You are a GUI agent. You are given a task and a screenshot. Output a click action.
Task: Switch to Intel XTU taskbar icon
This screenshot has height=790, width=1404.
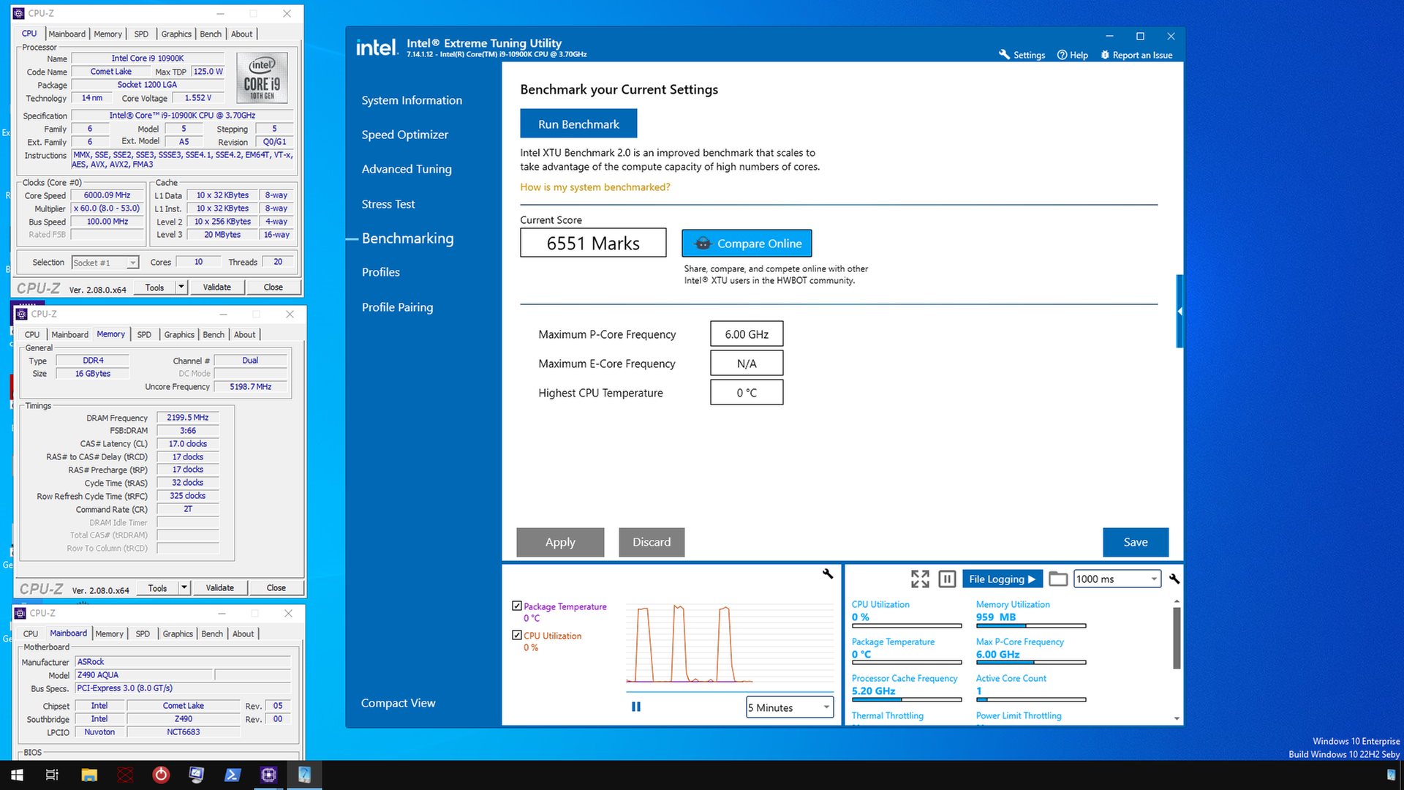tap(304, 775)
